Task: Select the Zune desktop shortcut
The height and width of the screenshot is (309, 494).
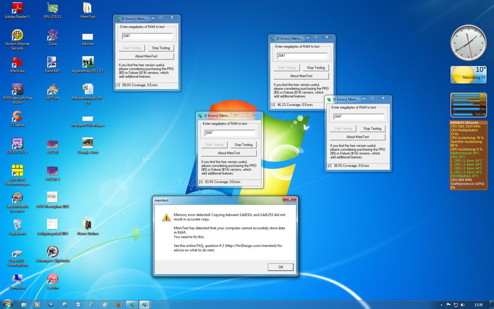Action: [53, 38]
